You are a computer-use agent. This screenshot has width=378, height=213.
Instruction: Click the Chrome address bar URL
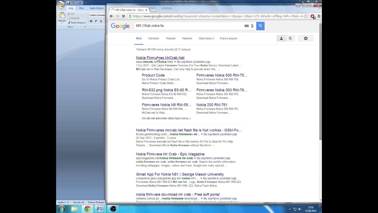[x=218, y=16]
